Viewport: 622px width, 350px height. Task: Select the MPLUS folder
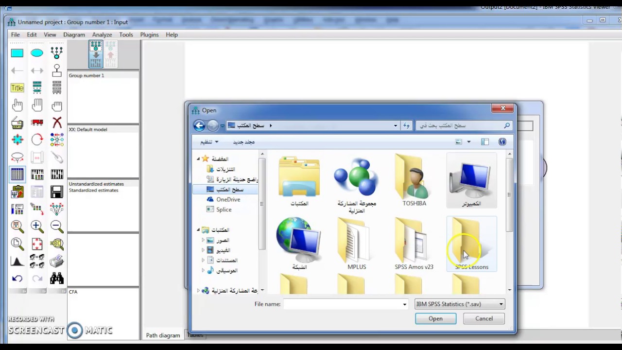click(x=357, y=244)
